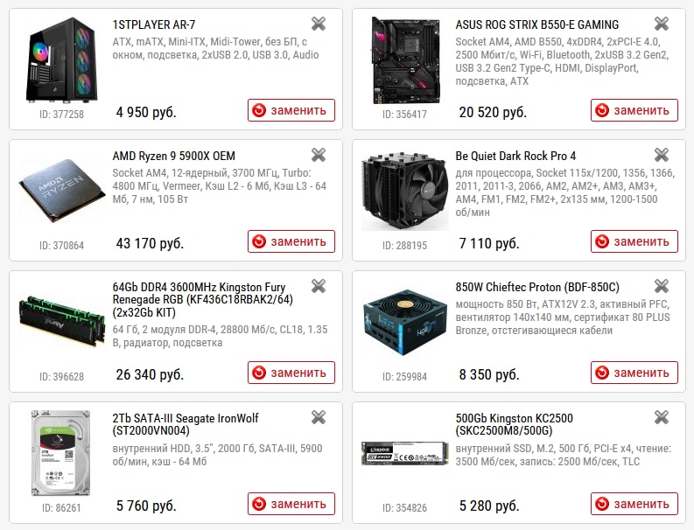Screen dimensions: 694x530
Task: View the Seagate IronWolf drive picture
Action: tap(61, 453)
